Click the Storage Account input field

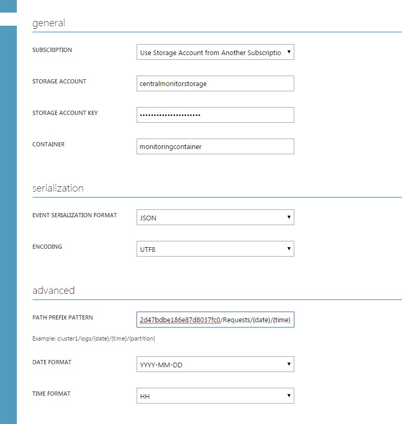[215, 83]
